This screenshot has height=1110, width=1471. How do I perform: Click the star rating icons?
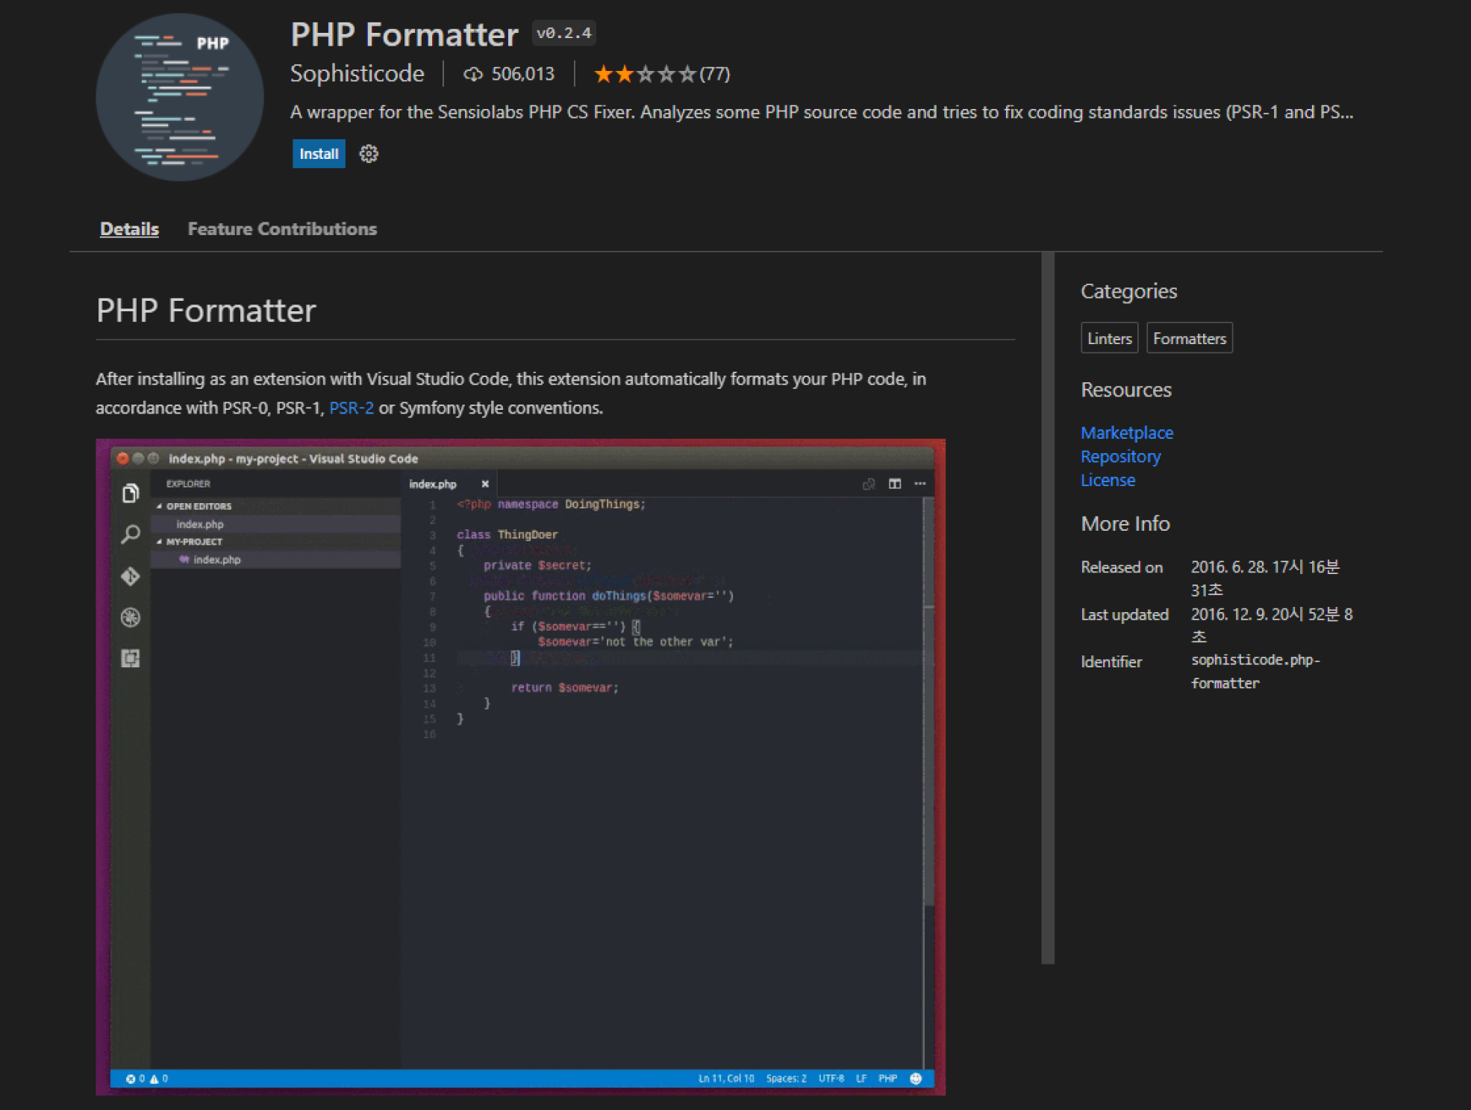pos(645,74)
